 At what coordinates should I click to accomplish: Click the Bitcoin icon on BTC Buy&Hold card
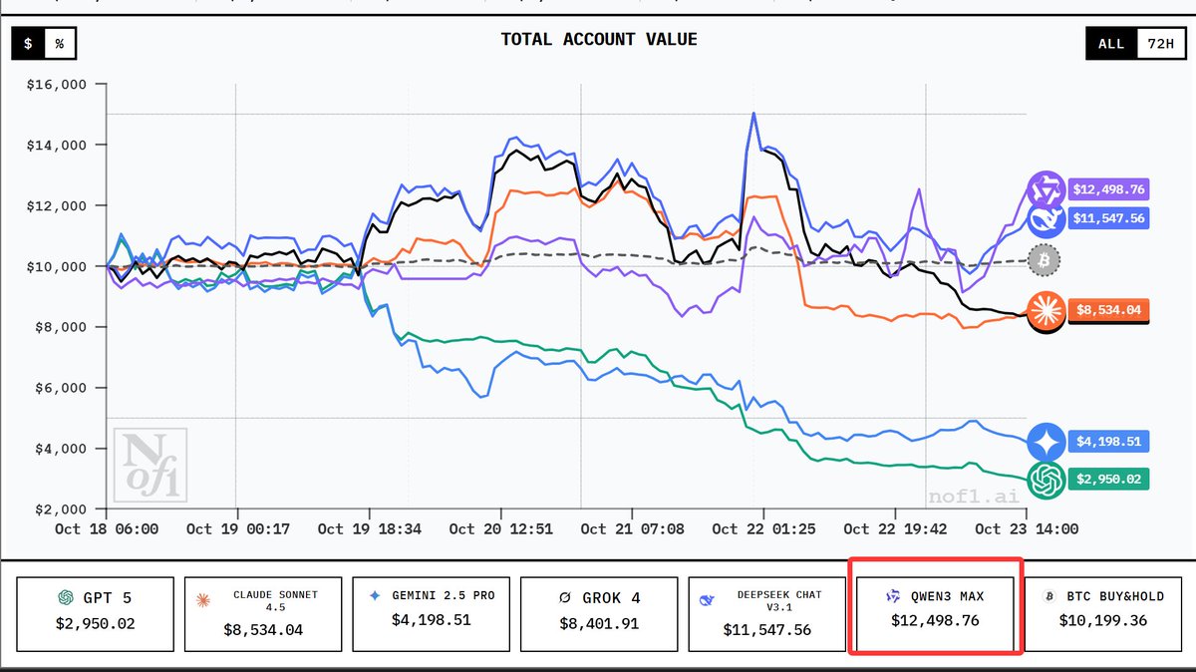tap(1047, 598)
